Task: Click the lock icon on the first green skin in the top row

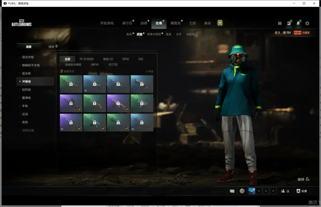Action: [x=71, y=84]
